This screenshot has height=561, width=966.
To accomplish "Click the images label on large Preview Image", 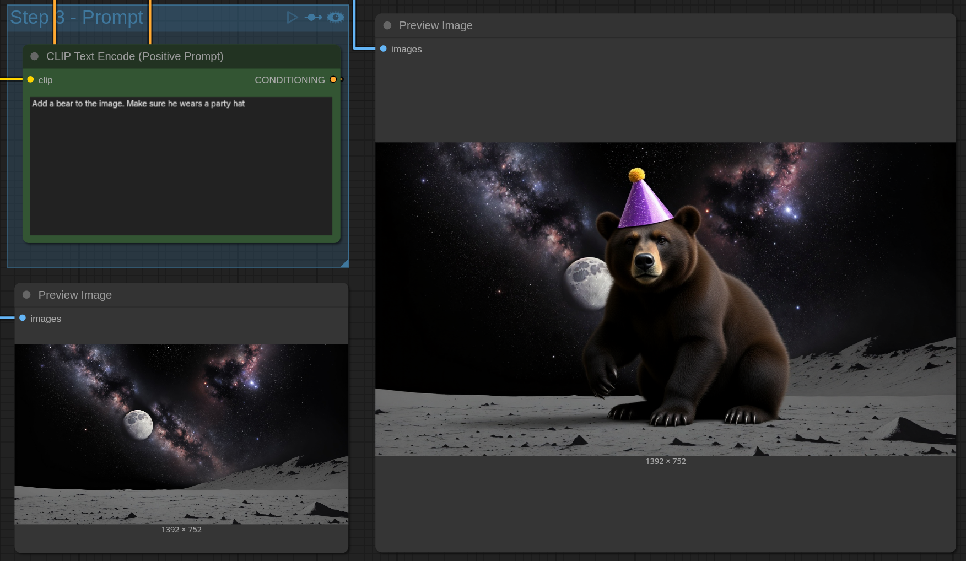I will coord(407,49).
